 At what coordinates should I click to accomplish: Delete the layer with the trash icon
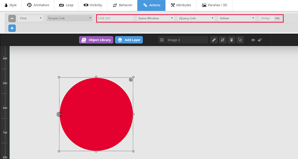231,40
